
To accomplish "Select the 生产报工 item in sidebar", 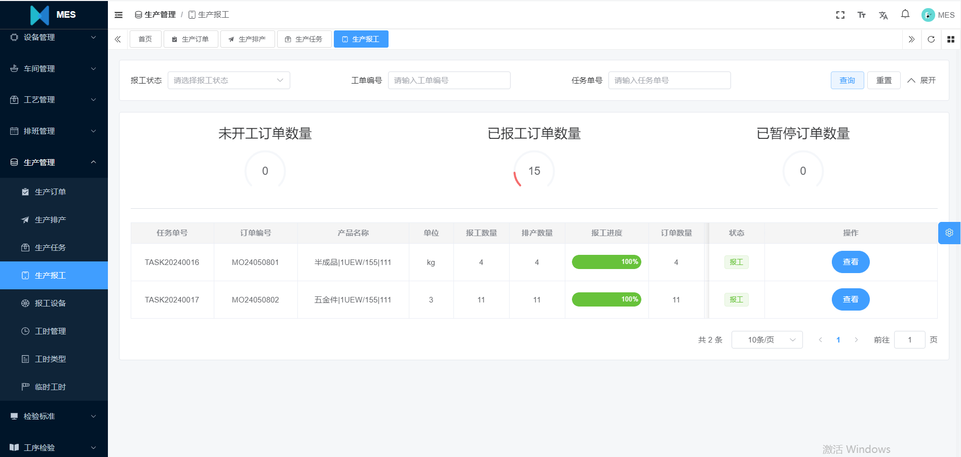I will point(50,275).
